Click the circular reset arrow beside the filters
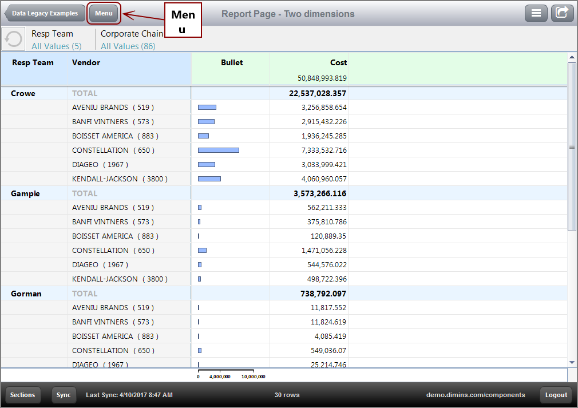Image resolution: width=578 pixels, height=408 pixels. coord(13,38)
